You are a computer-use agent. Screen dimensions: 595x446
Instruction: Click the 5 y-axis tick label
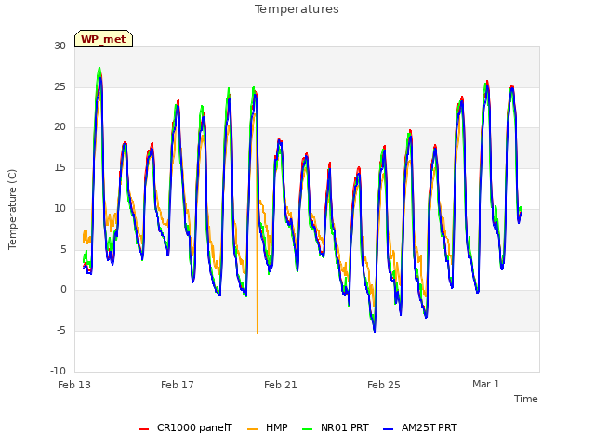[63, 250]
